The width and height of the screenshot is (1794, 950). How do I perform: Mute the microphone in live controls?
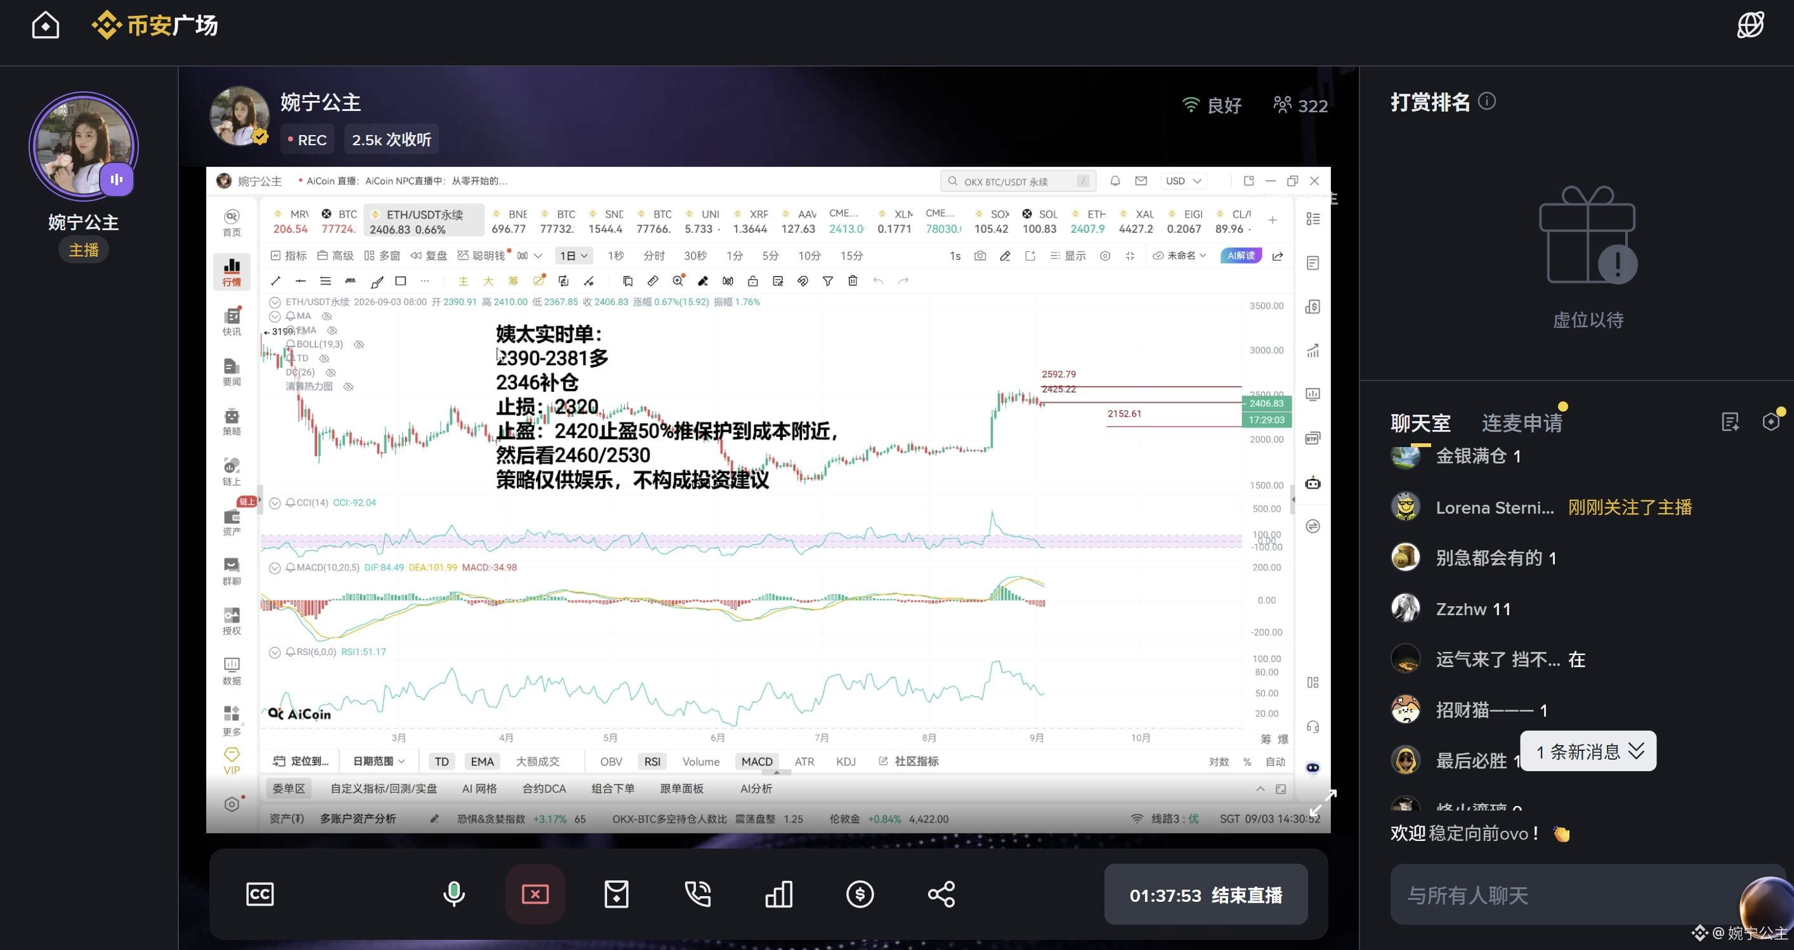click(x=454, y=894)
